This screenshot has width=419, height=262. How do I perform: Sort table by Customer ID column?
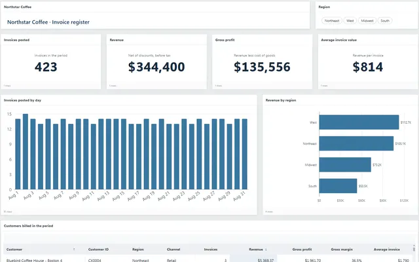click(98, 250)
